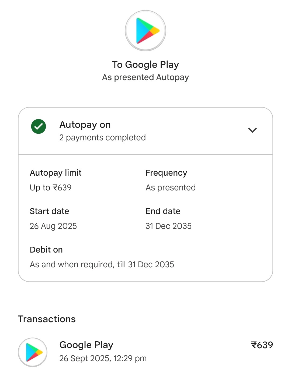
Task: Click the 'Frequency' label
Action: 166,173
